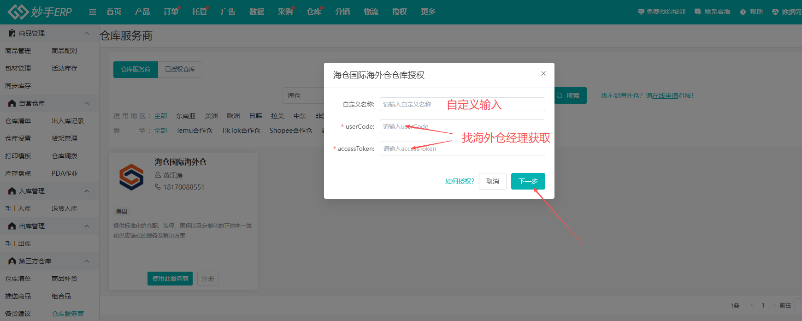Close the 海仓国际海外仓 authorization dialog
This screenshot has height=321, width=802.
pos(543,73)
